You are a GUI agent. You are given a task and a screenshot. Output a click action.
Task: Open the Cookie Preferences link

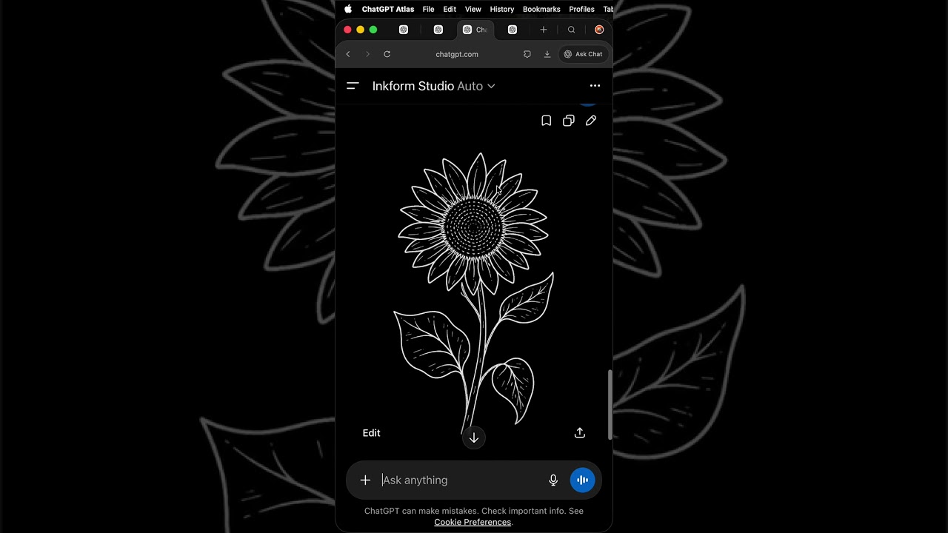473,522
